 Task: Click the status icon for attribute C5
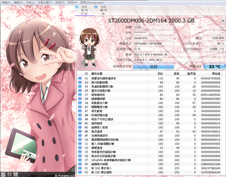(x=80, y=152)
